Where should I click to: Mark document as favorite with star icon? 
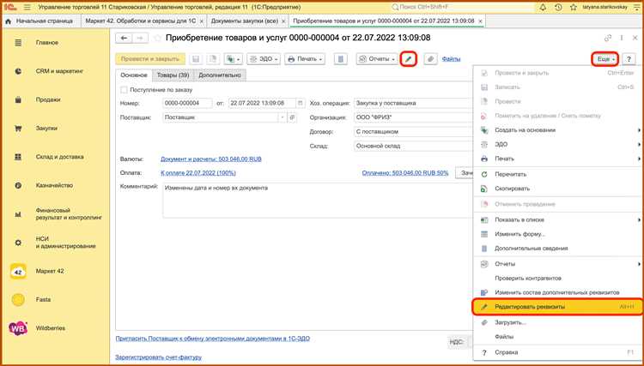(156, 38)
